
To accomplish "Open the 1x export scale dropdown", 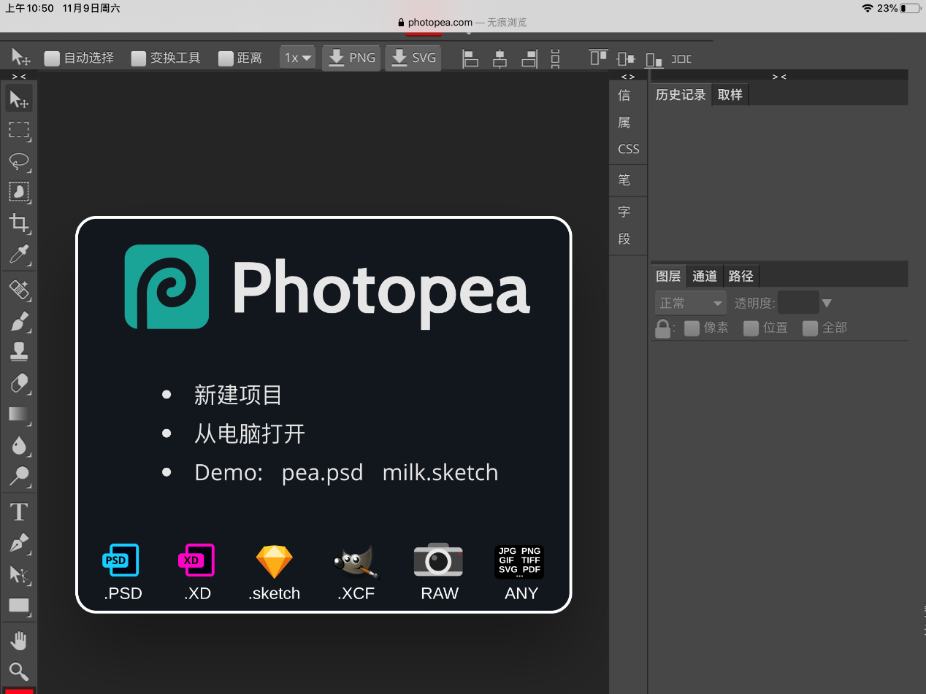I will [298, 58].
